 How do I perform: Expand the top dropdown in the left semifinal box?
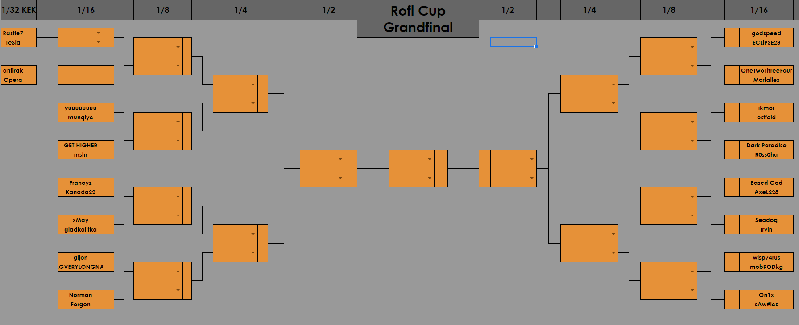point(340,159)
